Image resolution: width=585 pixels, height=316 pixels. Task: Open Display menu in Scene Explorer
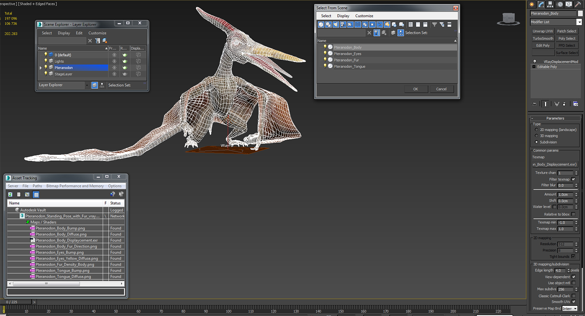click(x=64, y=33)
